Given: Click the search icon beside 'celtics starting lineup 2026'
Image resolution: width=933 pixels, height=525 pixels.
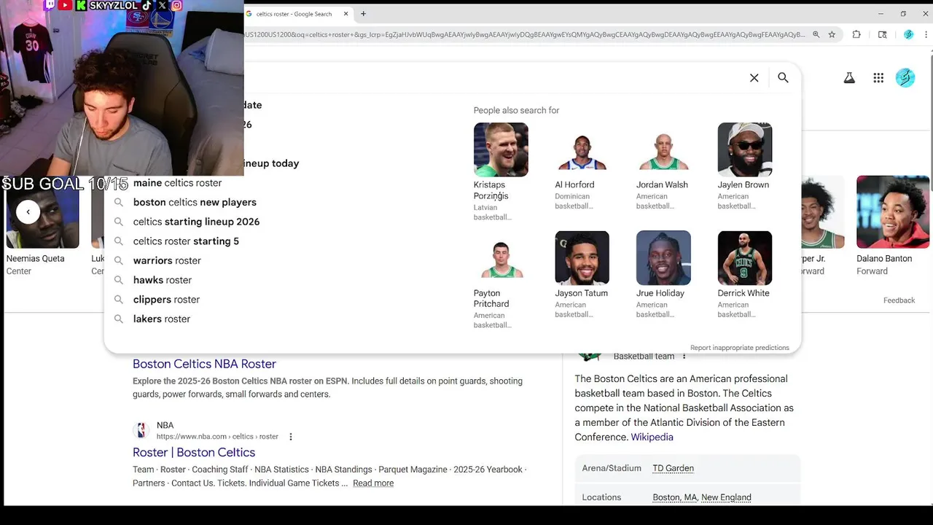Looking at the screenshot, I should (x=118, y=222).
